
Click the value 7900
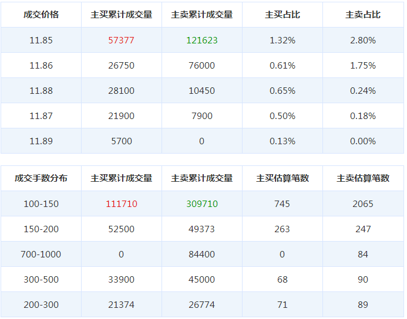(202, 116)
